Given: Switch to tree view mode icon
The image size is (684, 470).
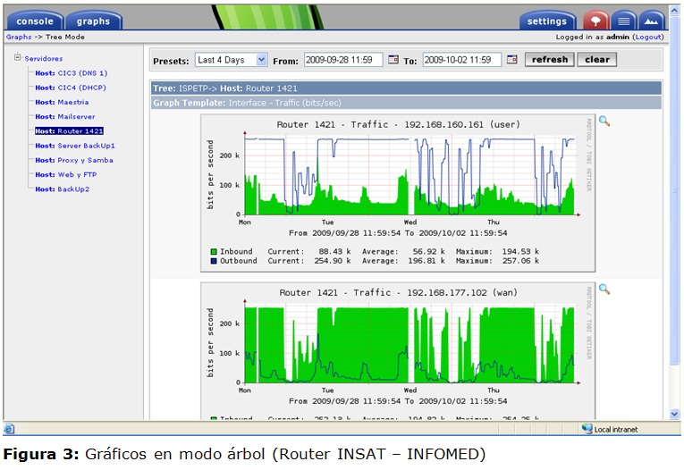Looking at the screenshot, I should (x=596, y=21).
